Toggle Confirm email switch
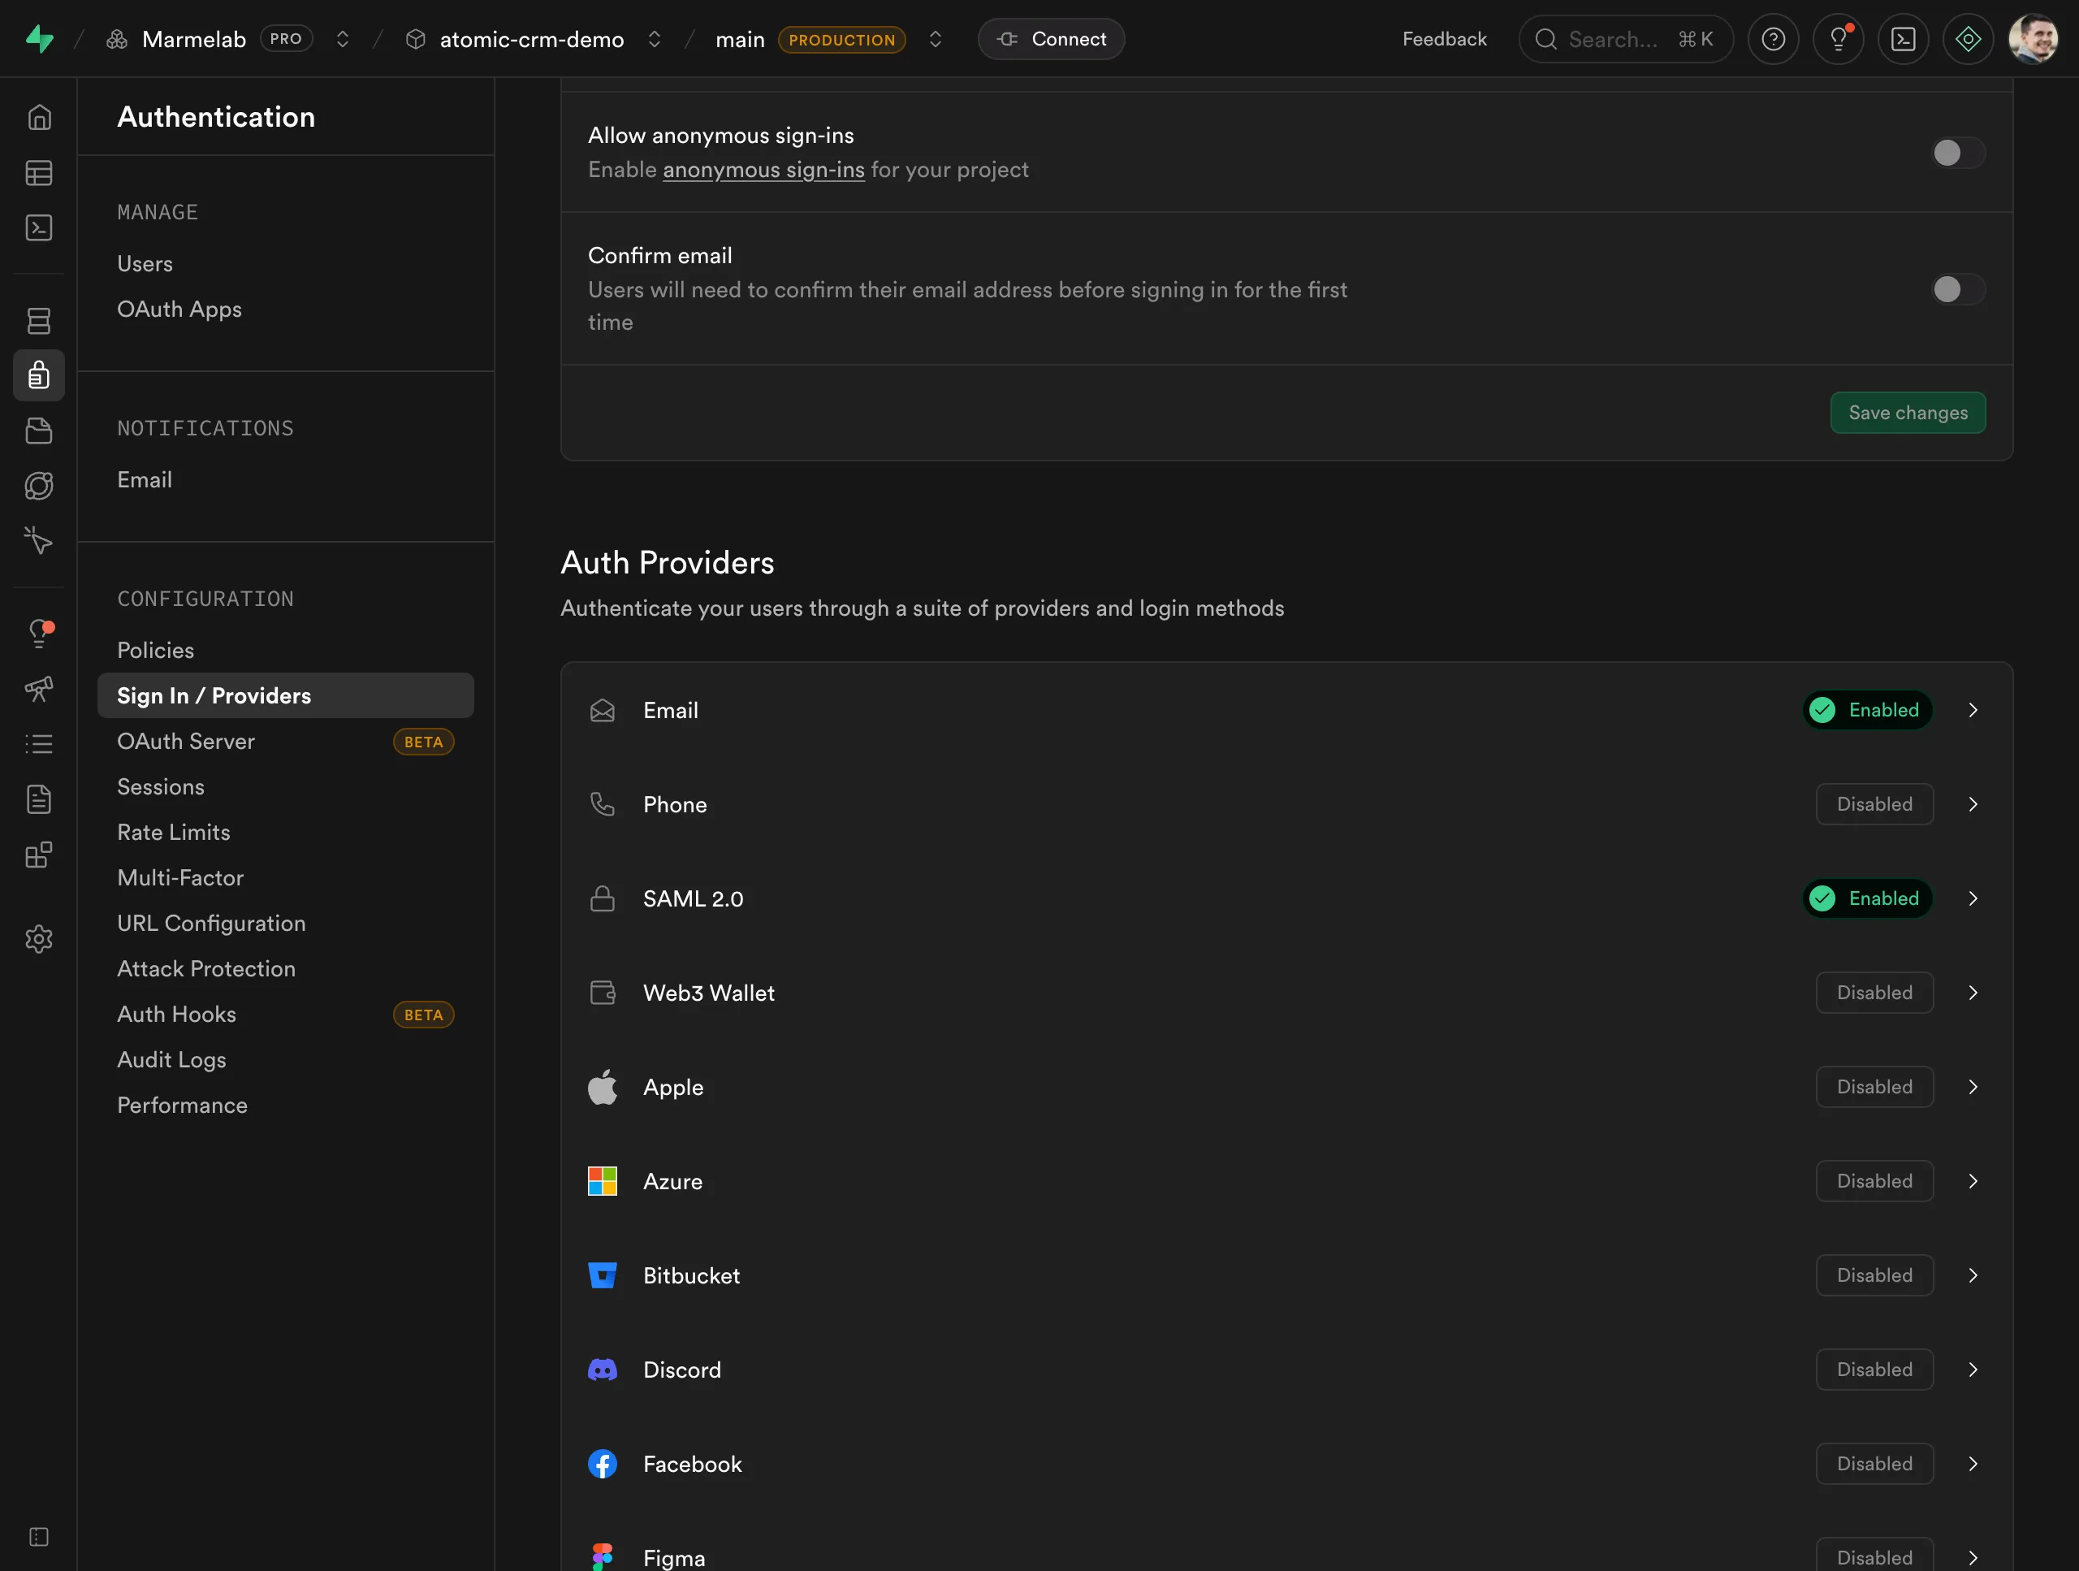The width and height of the screenshot is (2079, 1571). [1957, 288]
